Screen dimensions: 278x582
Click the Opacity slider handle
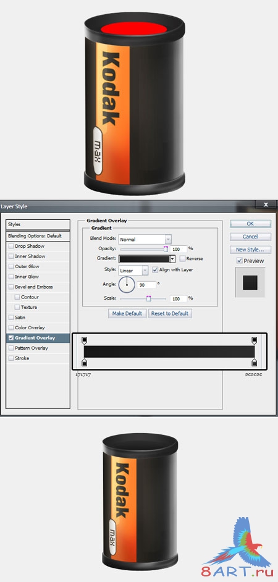[x=166, y=249]
